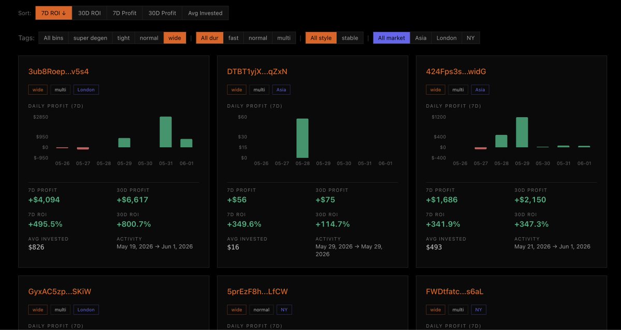Click 05-29 bar in 3ub8Roep chart
This screenshot has height=330, width=621.
(x=124, y=142)
